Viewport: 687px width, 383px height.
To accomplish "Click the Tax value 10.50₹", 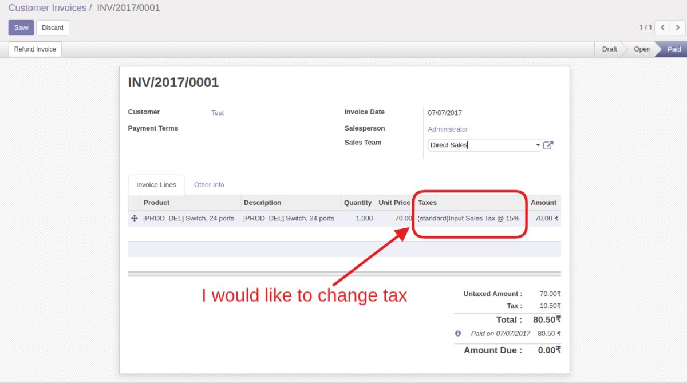I will tap(550, 306).
